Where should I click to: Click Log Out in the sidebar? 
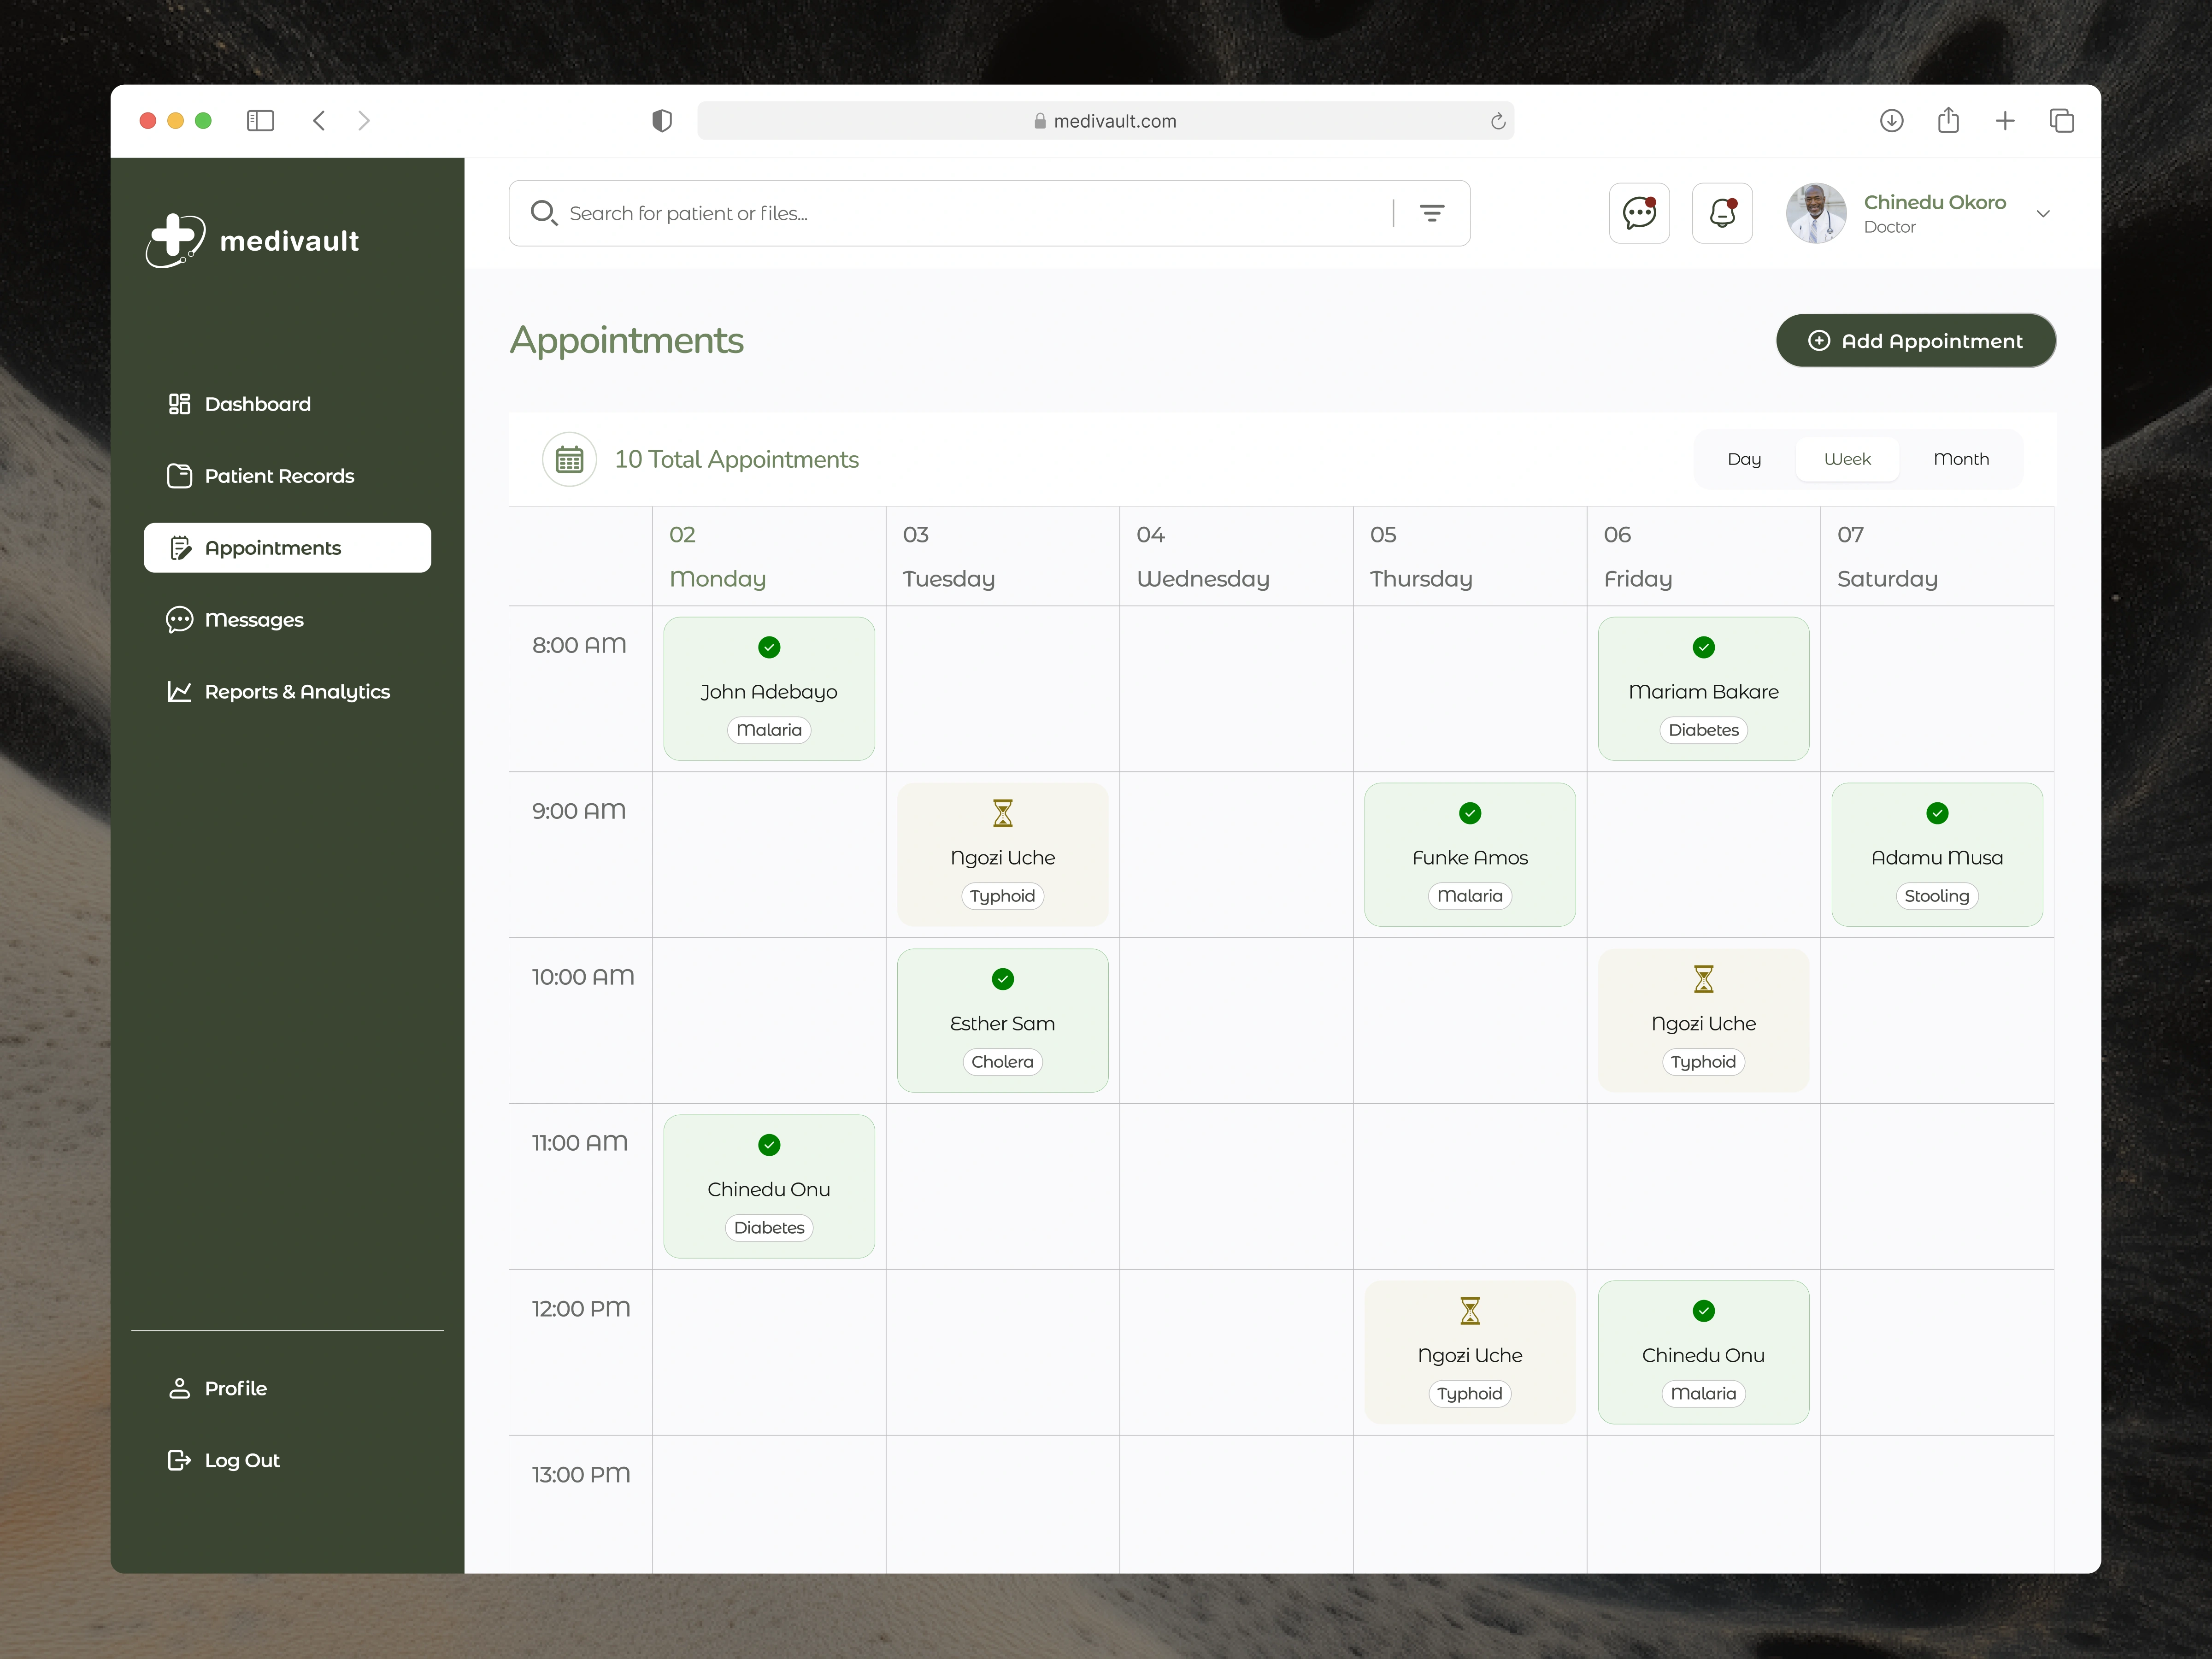coord(241,1460)
